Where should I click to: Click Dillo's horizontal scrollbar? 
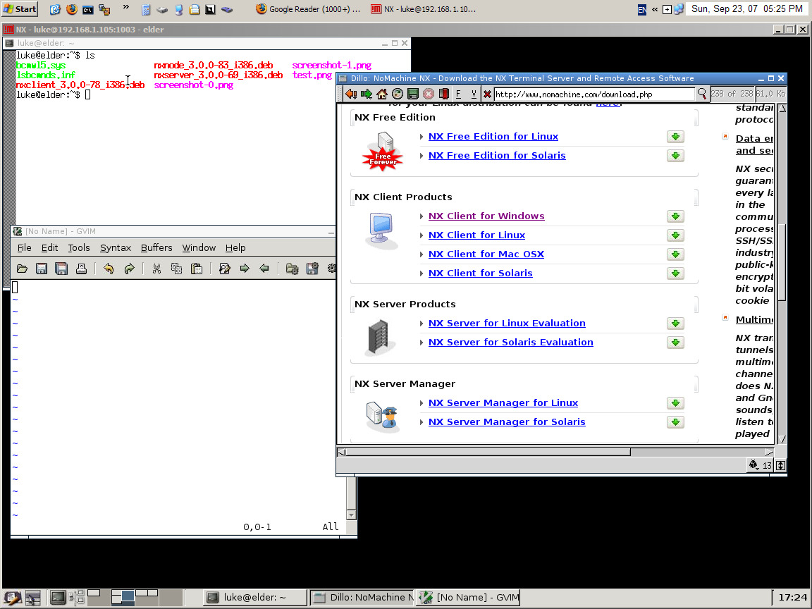486,452
